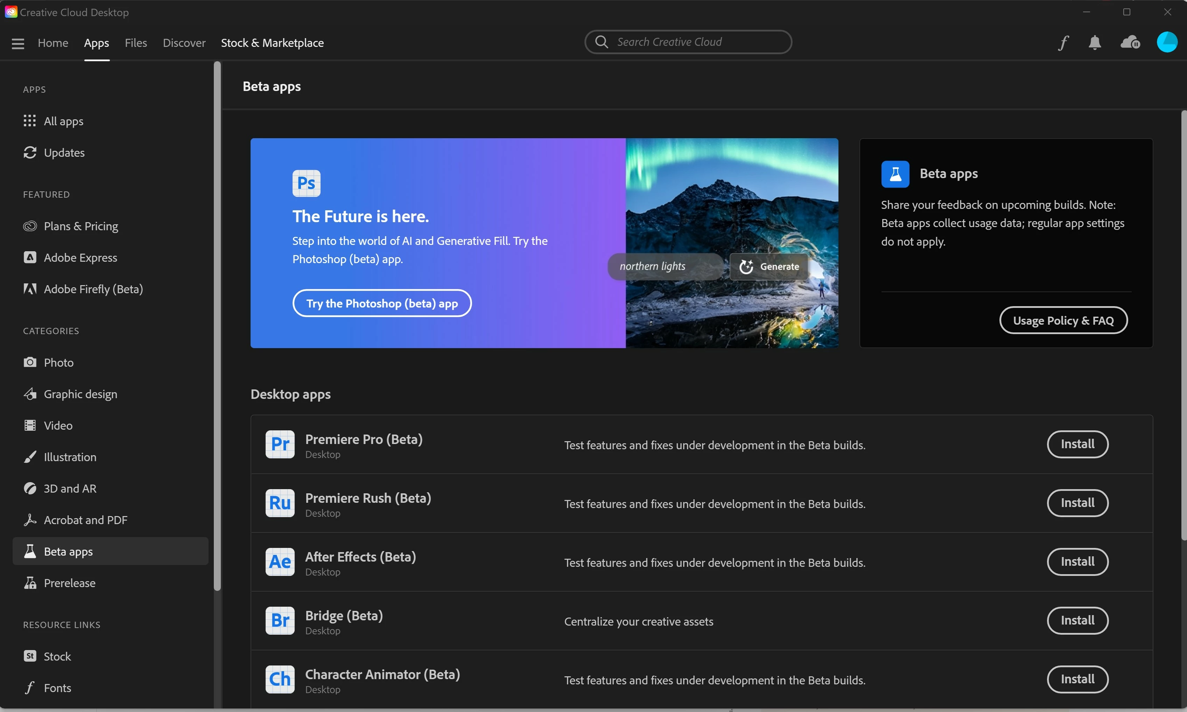Image resolution: width=1187 pixels, height=712 pixels.
Task: Install After Effects (Beta)
Action: pos(1077,562)
